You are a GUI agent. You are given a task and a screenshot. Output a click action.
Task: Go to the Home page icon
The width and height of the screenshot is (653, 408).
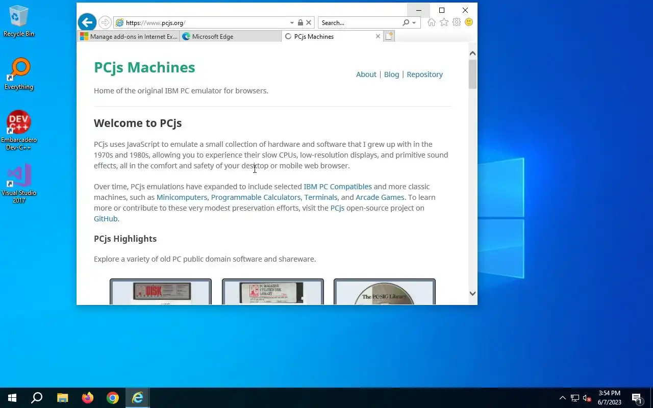pyautogui.click(x=432, y=22)
